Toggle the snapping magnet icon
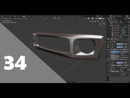This screenshot has width=130, height=98. [x=54, y=19]
